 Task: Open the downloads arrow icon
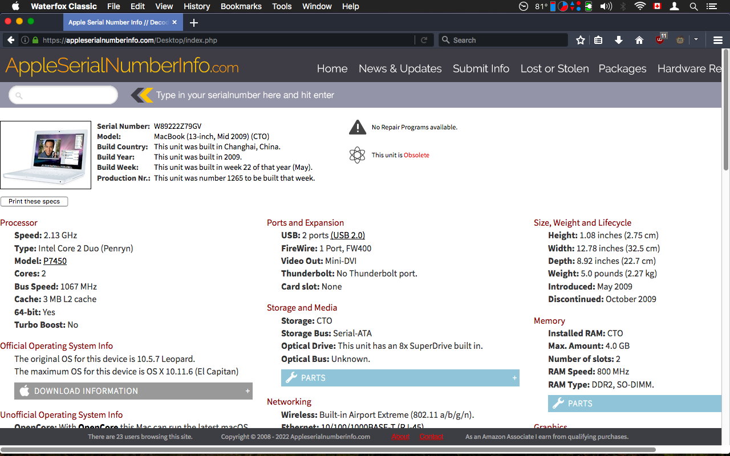tap(619, 40)
